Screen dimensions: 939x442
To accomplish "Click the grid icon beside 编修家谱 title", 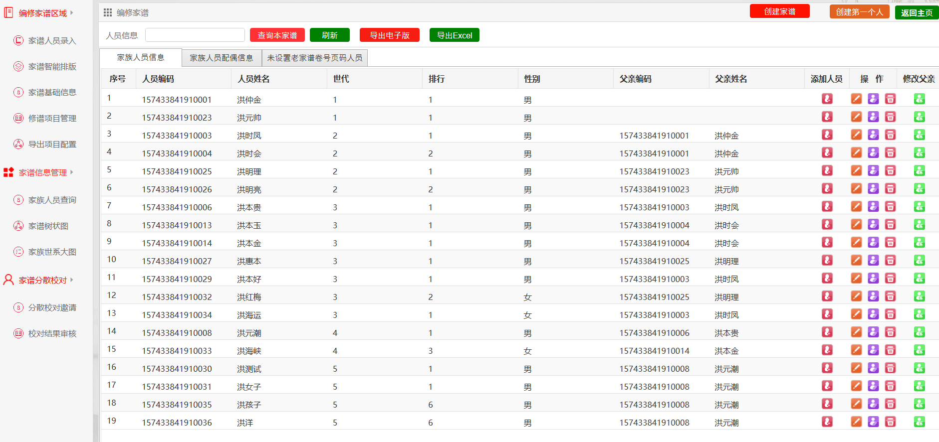I will coord(108,12).
